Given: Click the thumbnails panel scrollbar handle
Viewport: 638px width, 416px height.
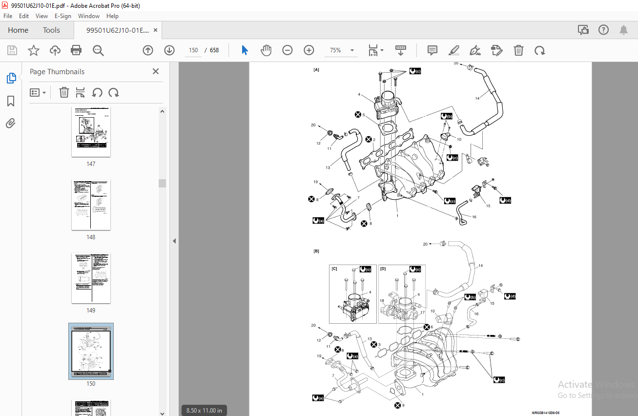Looking at the screenshot, I should coord(162,183).
